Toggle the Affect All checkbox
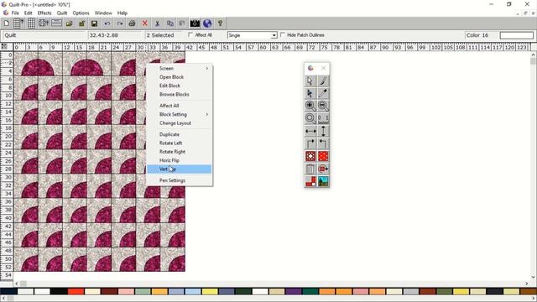The image size is (537, 302). (x=190, y=34)
